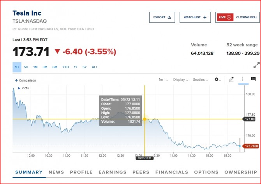Open the Display dropdown
The height and width of the screenshot is (184, 261).
[x=181, y=80]
